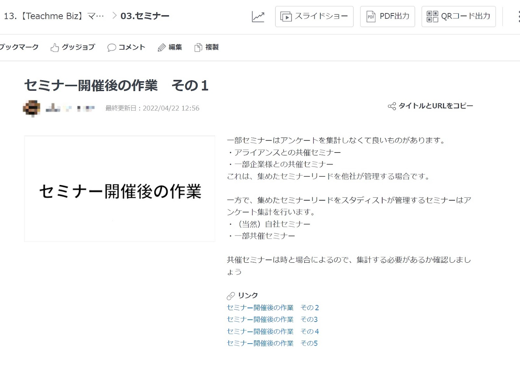Export manual with PDF出力 button

387,17
